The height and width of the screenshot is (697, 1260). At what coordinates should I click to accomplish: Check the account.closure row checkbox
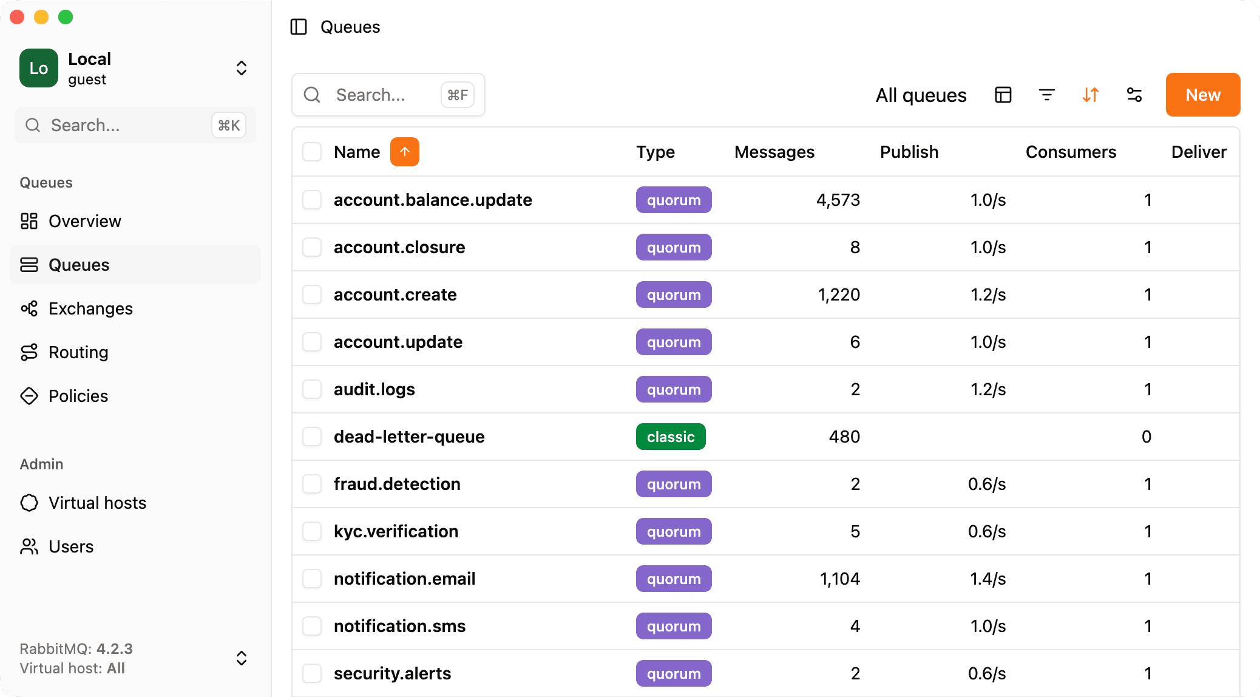312,247
